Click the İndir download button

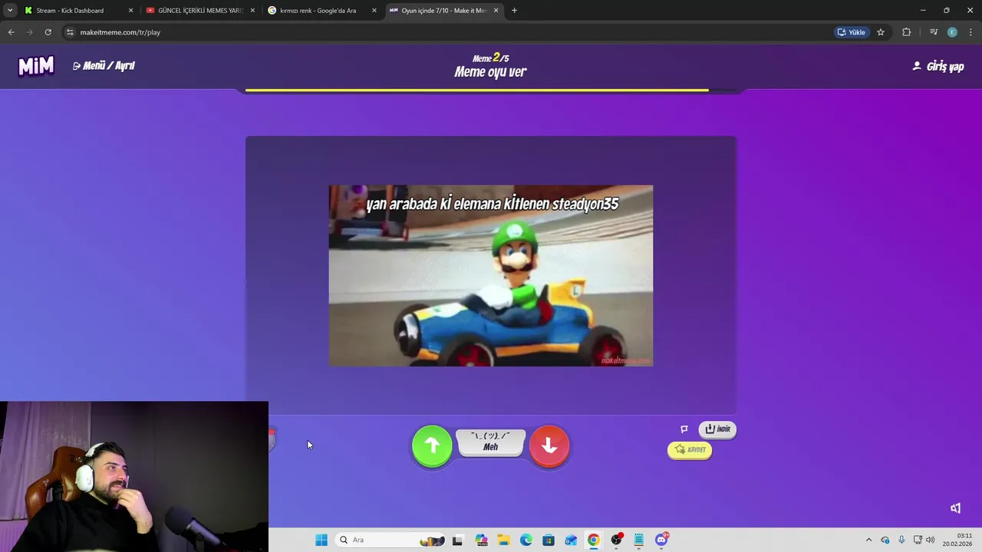coord(717,429)
